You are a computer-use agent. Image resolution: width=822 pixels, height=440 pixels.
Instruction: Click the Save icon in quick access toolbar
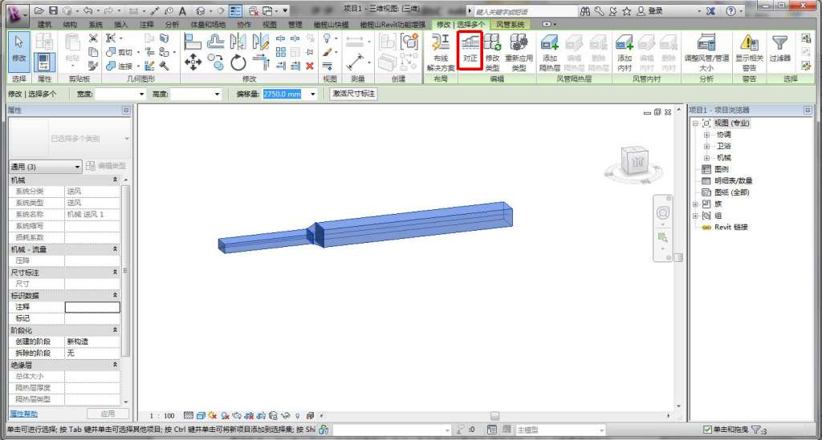[53, 10]
